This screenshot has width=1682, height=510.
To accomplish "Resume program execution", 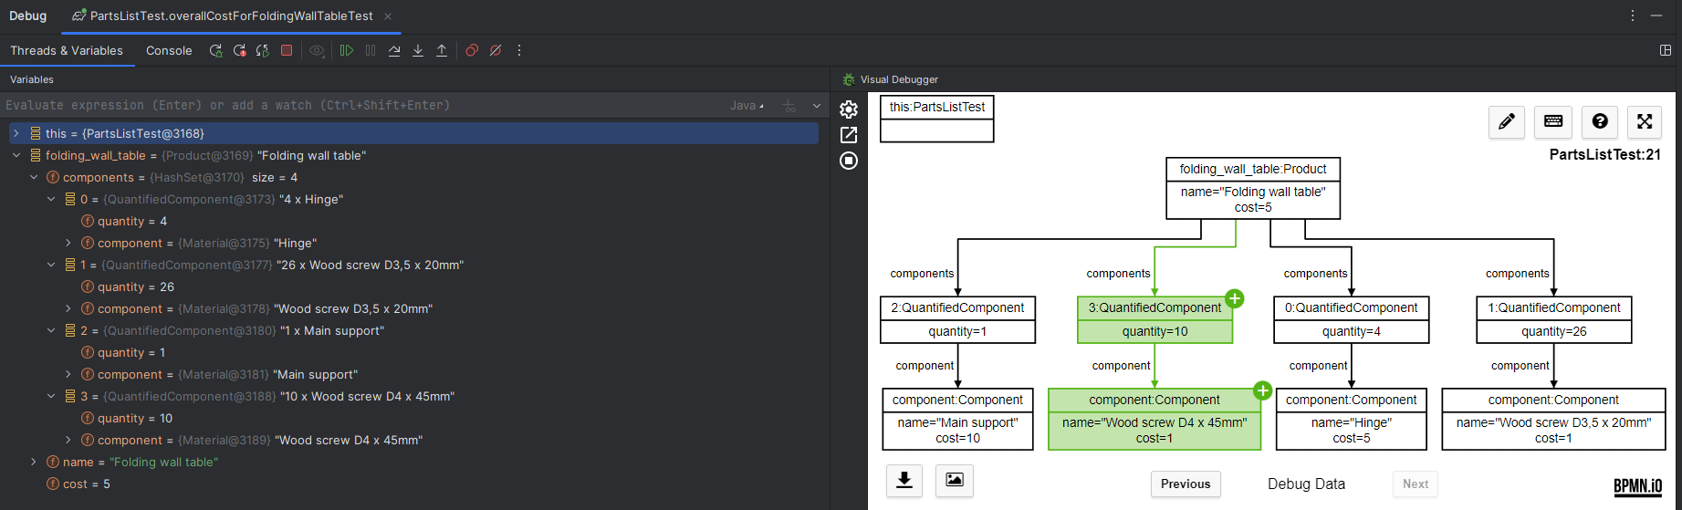I will (347, 51).
